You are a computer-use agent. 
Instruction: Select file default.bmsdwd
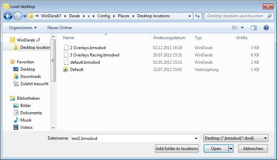point(85,62)
